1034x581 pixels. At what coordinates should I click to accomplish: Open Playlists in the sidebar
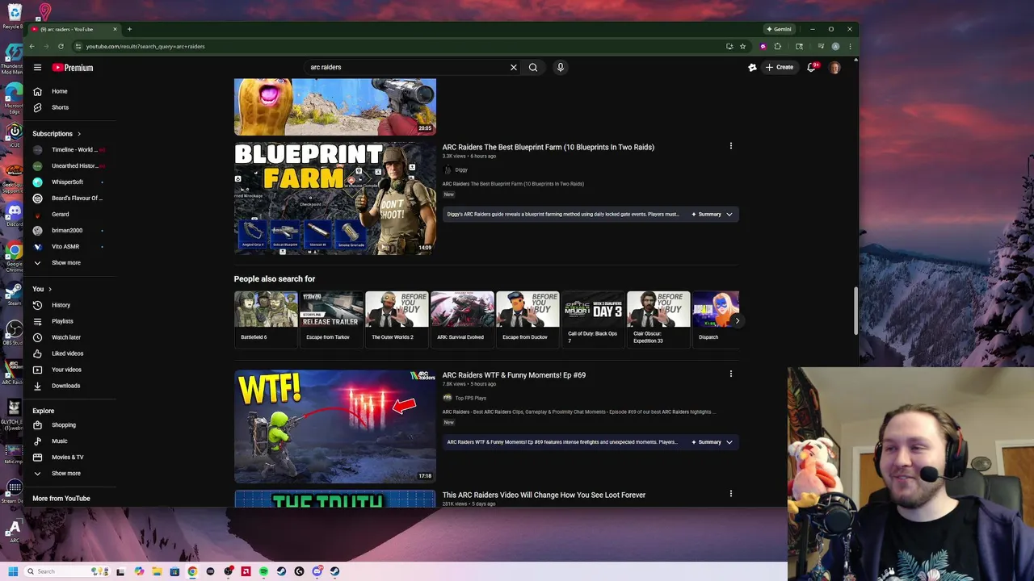[61, 321]
